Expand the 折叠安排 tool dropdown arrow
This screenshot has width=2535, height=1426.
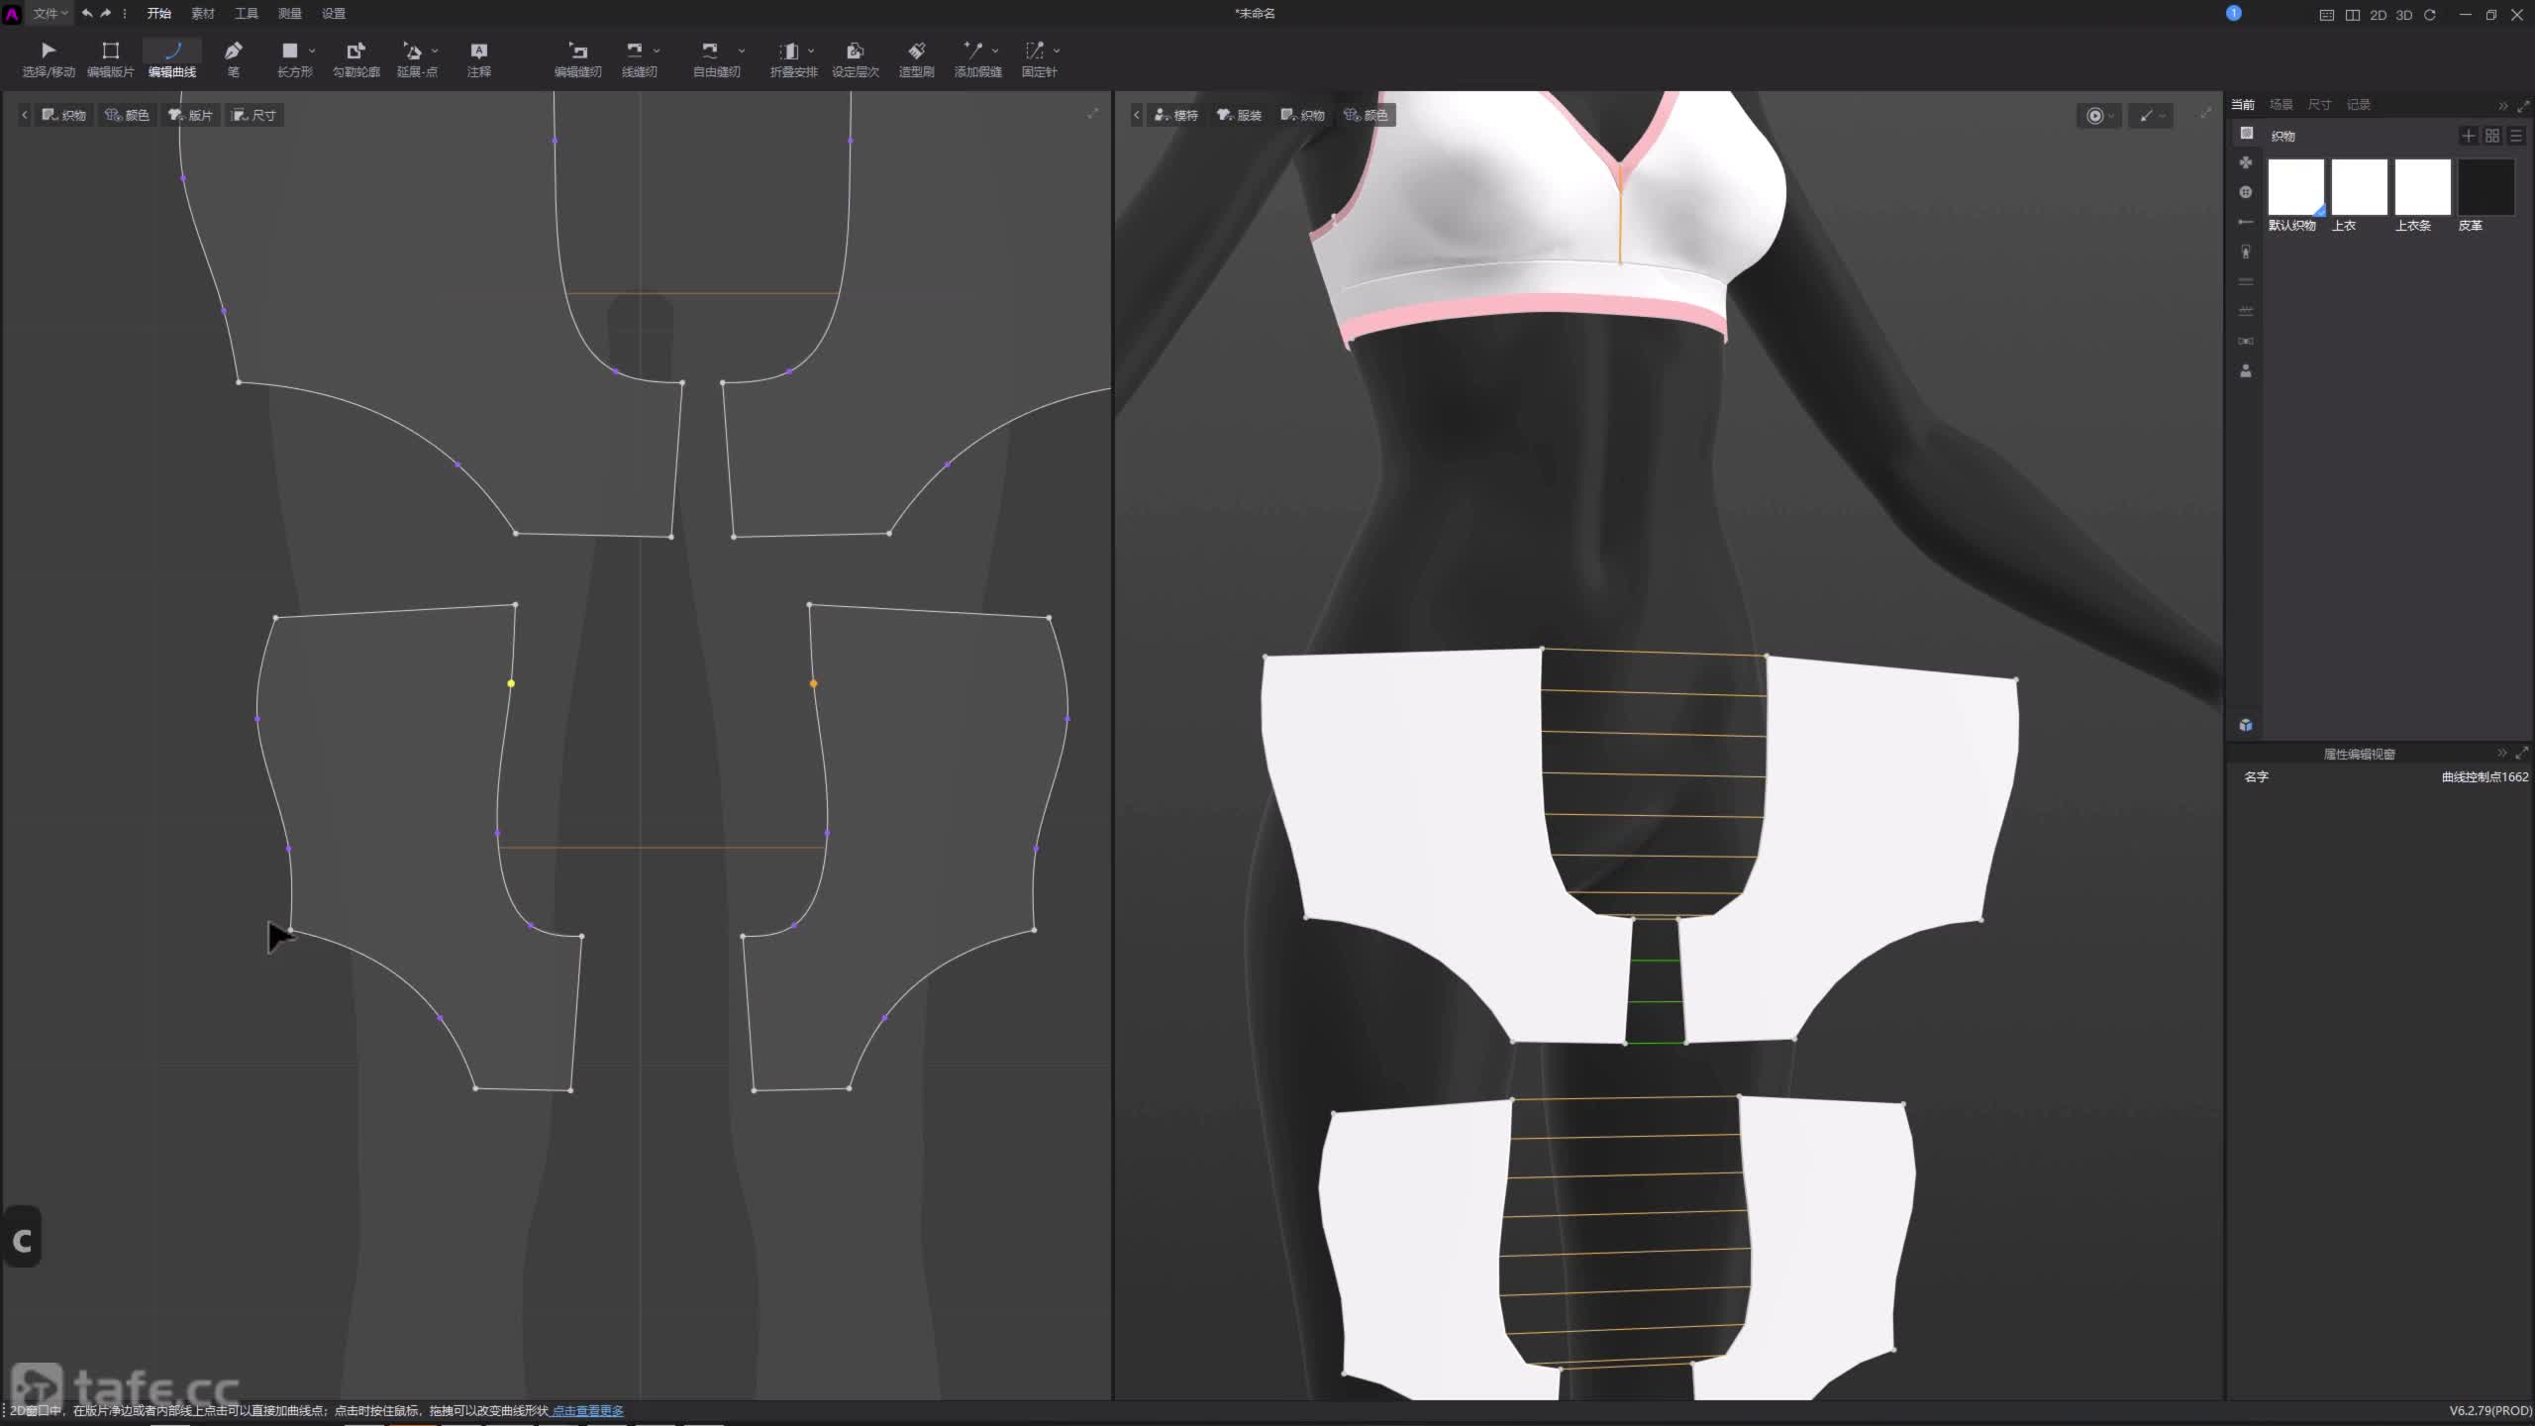(811, 51)
